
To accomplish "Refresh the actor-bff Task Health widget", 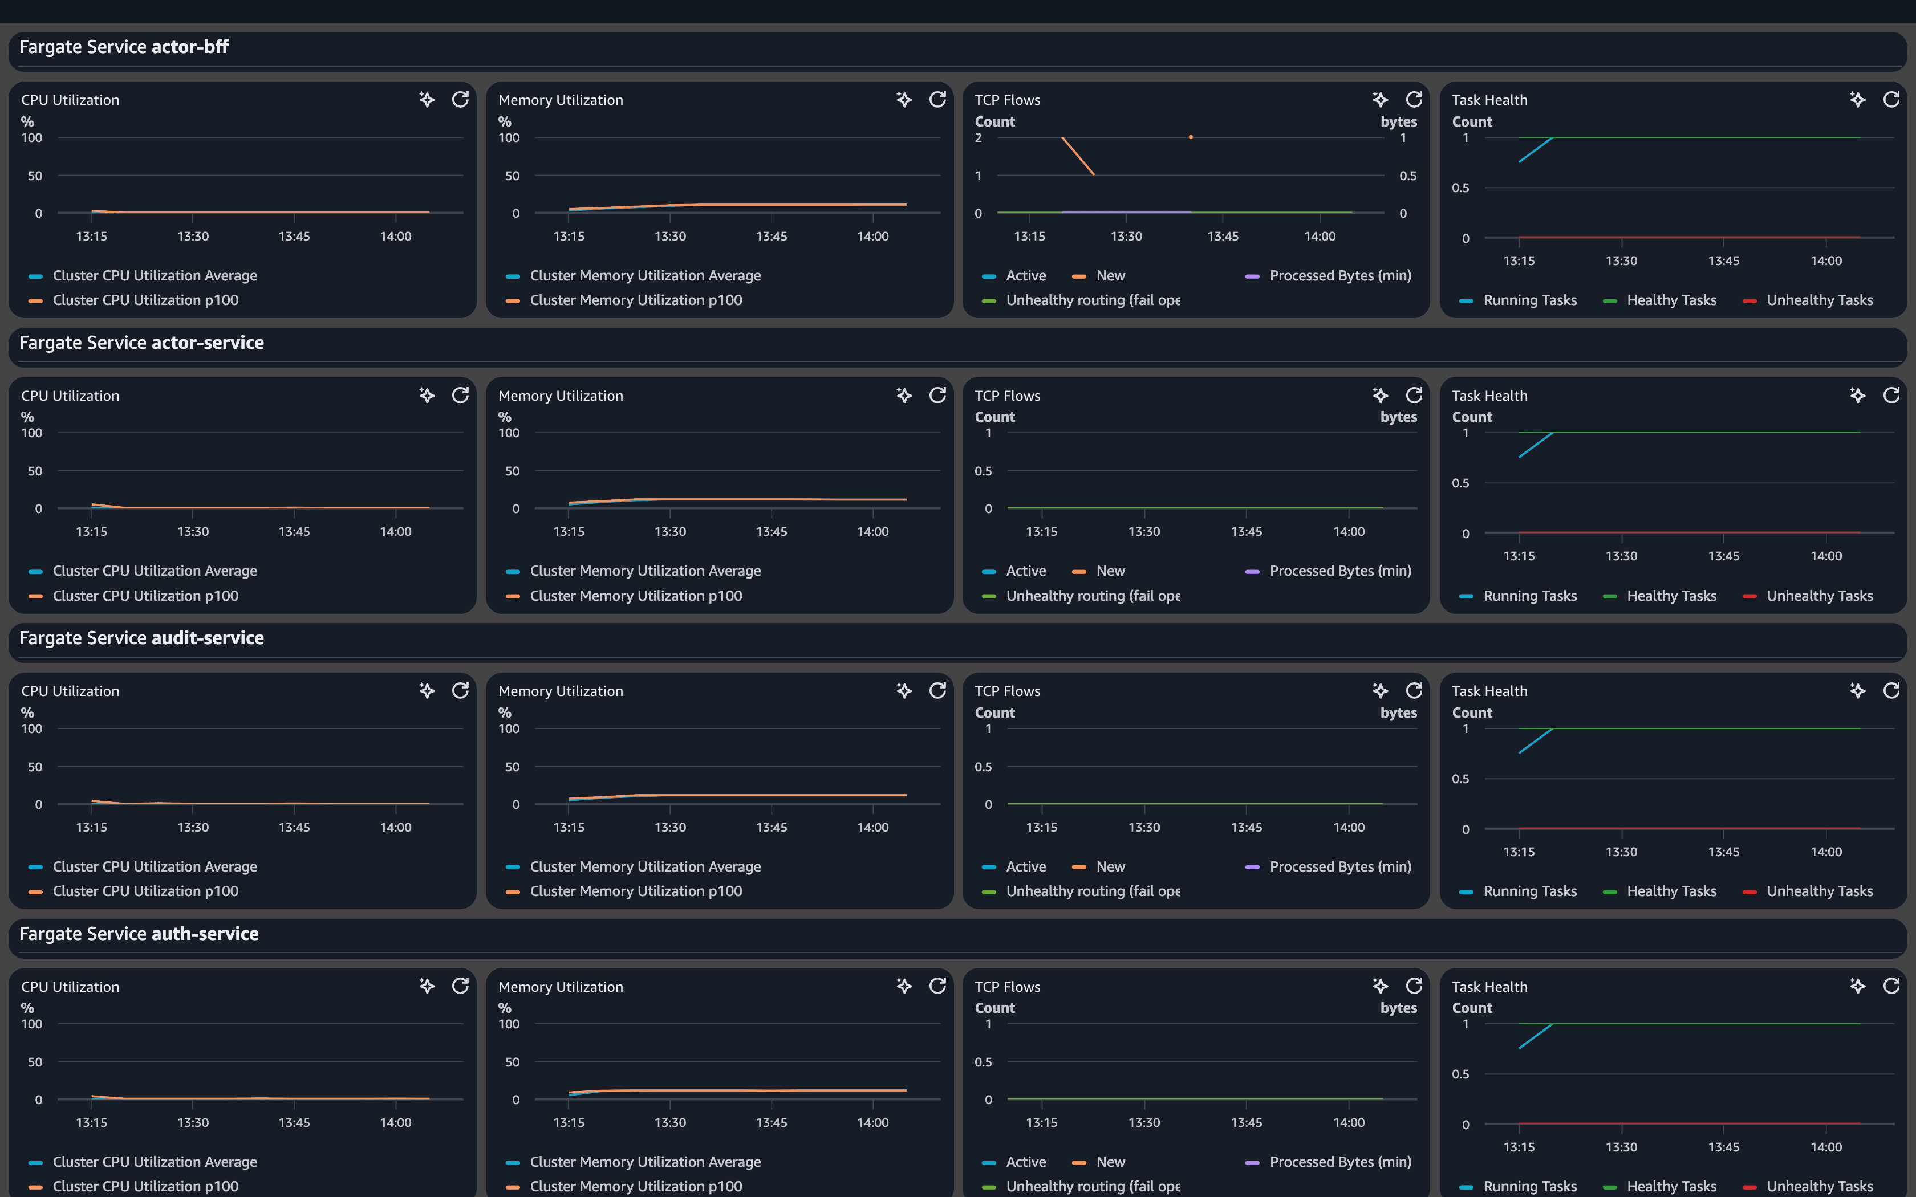I will [1891, 100].
